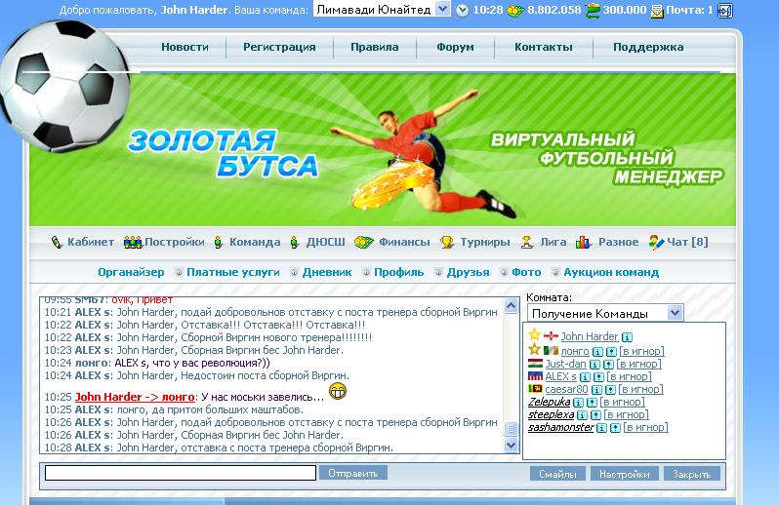
Task: Toggle ignore for user Just-dan
Action: point(638,364)
